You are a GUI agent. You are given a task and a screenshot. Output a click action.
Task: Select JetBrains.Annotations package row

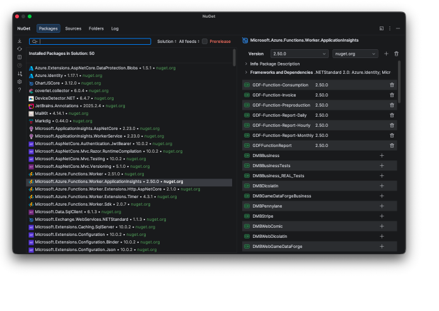pyautogui.click(x=129, y=106)
